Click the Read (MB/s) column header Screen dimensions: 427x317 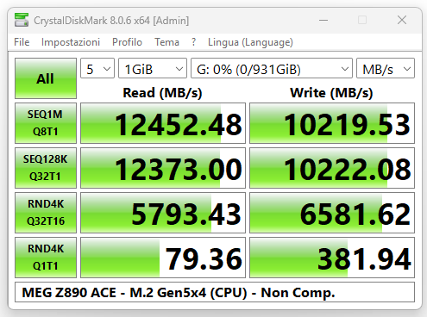click(162, 93)
